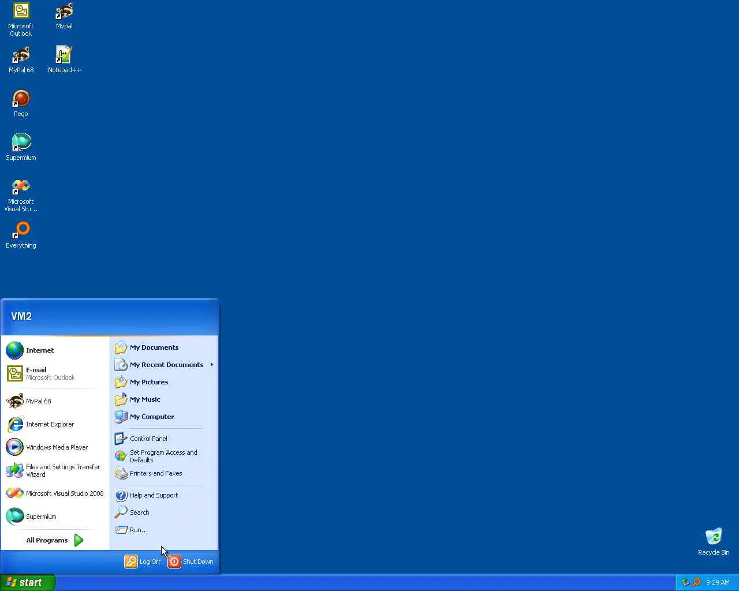Select the Supermium desktop icon

[x=21, y=148]
